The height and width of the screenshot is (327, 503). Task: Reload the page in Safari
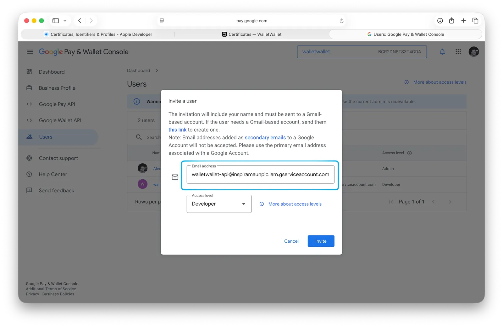pos(341,21)
